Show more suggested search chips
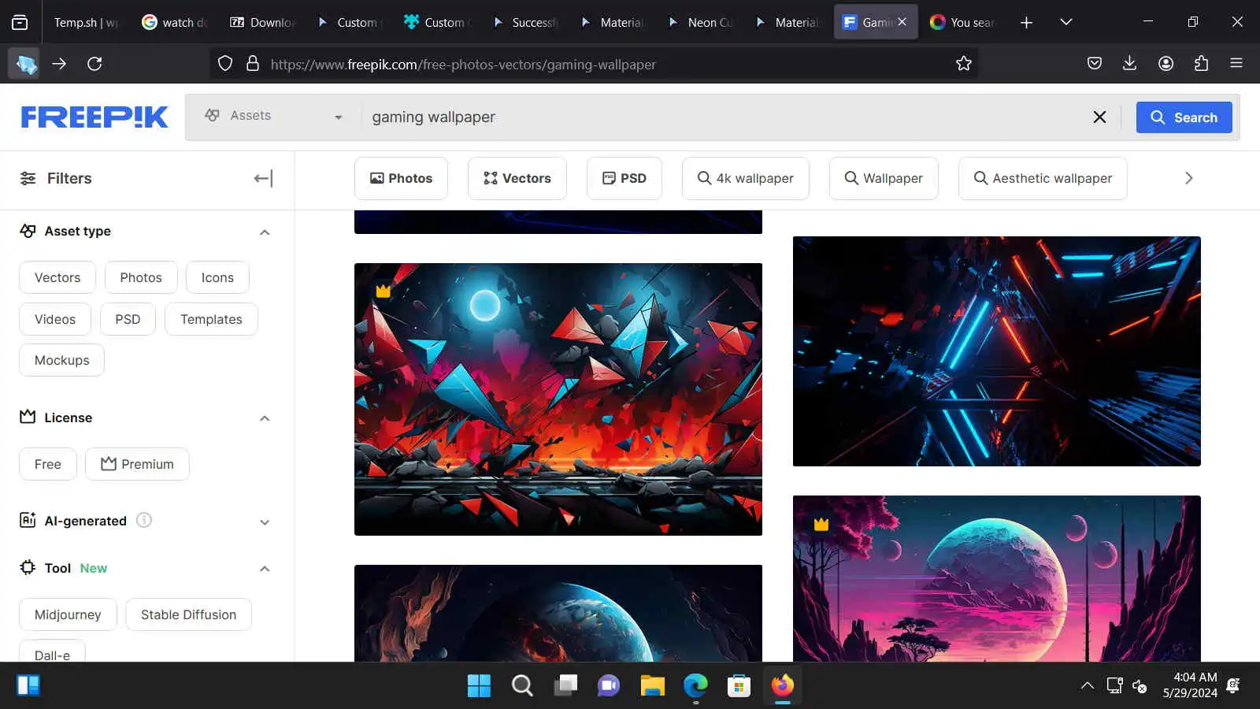Viewport: 1260px width, 709px height. click(x=1189, y=179)
